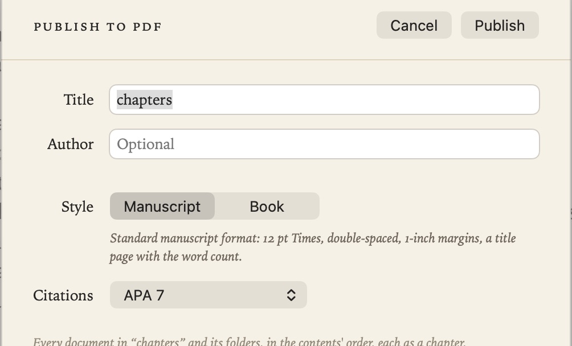Viewport: 572px width, 346px height.
Task: Click the Publish to PDF heading
Action: 98,27
